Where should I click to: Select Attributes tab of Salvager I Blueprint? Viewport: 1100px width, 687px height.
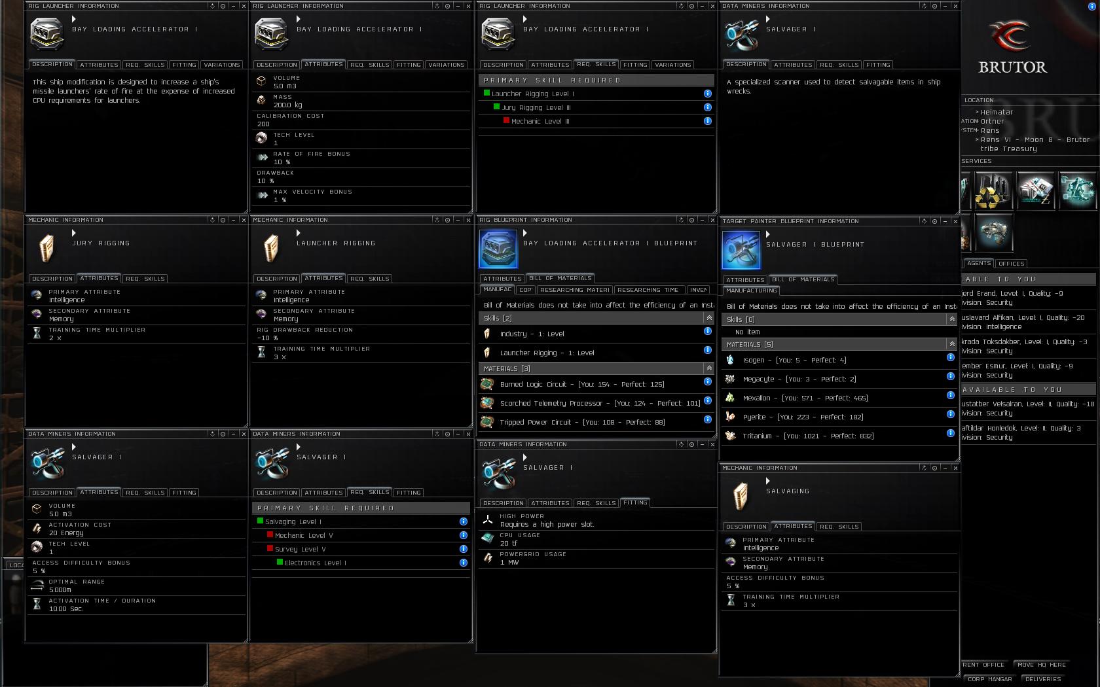(745, 280)
